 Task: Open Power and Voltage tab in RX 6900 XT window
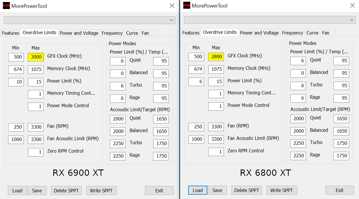pos(79,33)
